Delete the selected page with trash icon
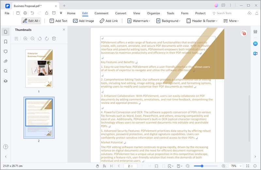 [x=54, y=38]
